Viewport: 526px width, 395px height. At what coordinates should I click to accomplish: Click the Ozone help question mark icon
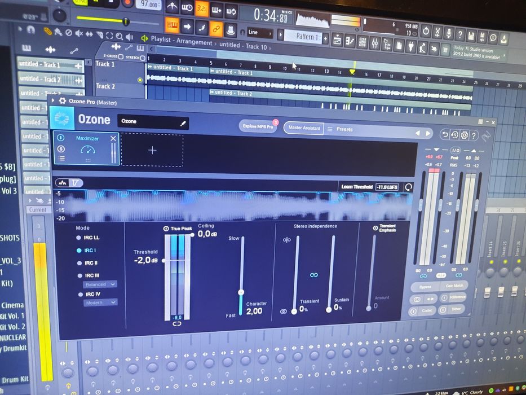pos(474,135)
